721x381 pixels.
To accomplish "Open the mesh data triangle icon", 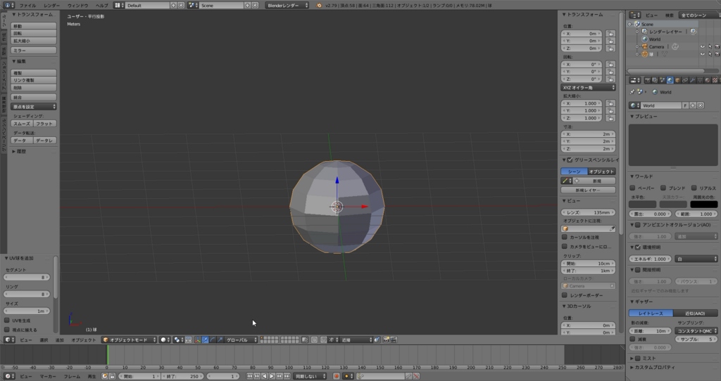I will [x=700, y=80].
